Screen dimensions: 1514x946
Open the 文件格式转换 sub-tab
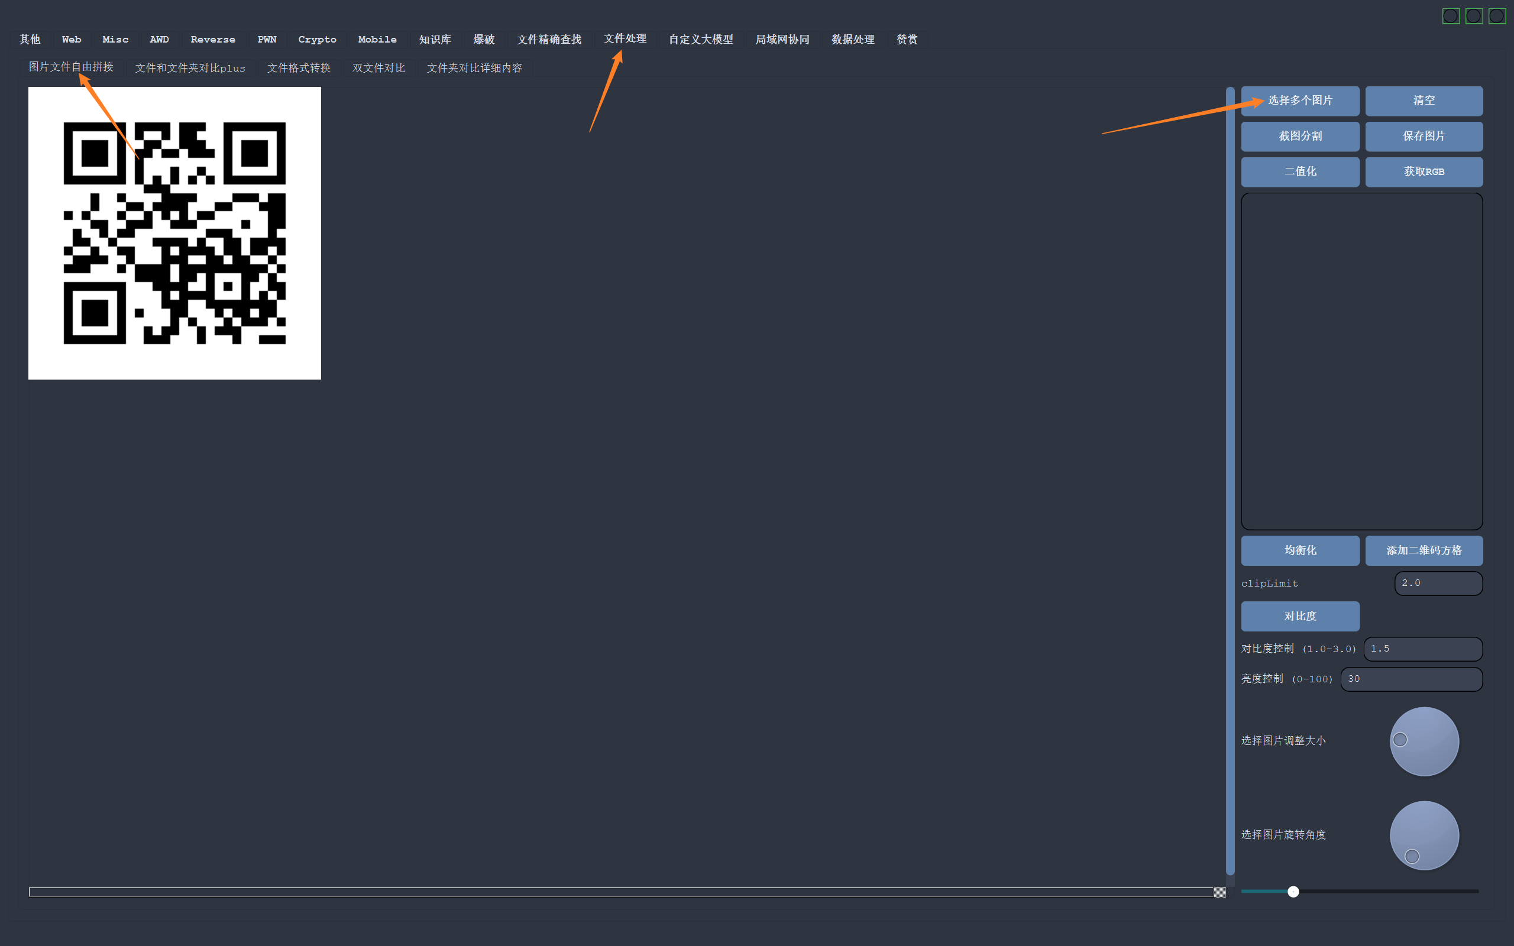(299, 67)
